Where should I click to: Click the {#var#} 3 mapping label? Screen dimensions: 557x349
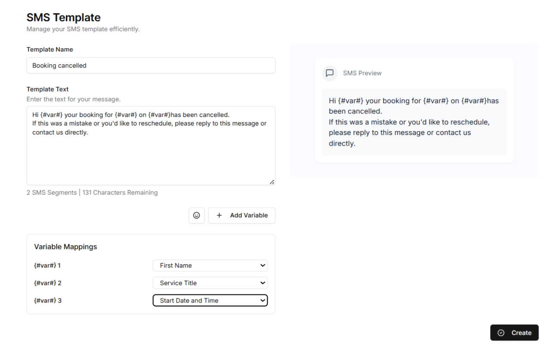point(48,300)
